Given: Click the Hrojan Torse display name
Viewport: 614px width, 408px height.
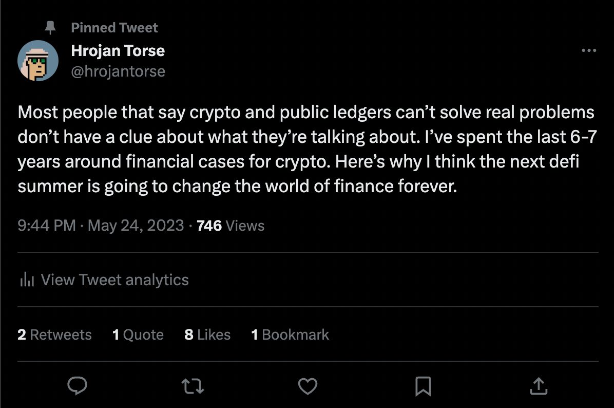Looking at the screenshot, I should click(x=118, y=50).
